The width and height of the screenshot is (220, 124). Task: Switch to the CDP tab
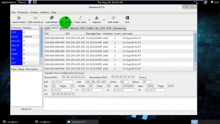pyautogui.click(x=47, y=28)
